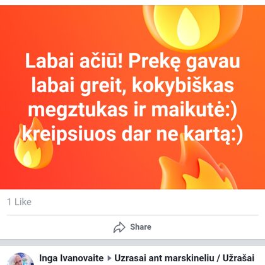The width and height of the screenshot is (265, 265).
Task: Click the Share arrow icon
Action: (x=119, y=227)
